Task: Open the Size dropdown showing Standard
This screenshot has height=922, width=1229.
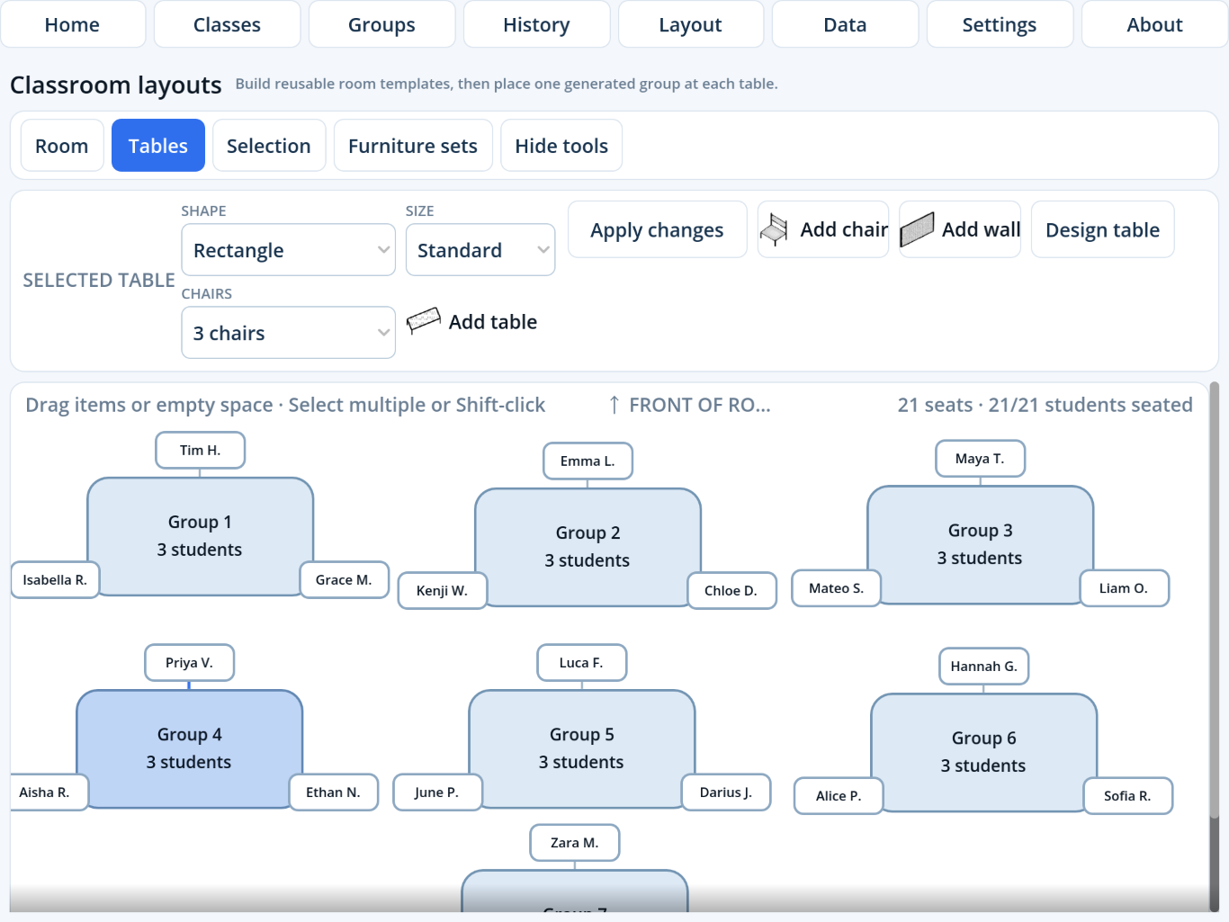Action: [480, 250]
